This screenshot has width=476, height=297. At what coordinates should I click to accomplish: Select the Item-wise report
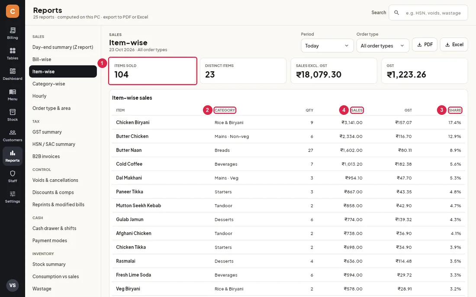[63, 72]
